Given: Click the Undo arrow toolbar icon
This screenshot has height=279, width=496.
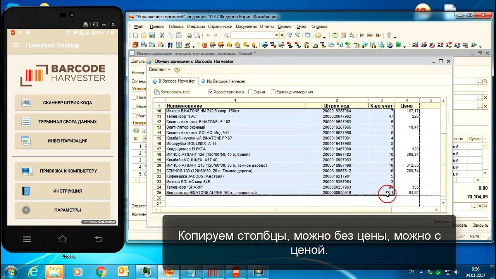Looking at the screenshot, I should click(208, 35).
